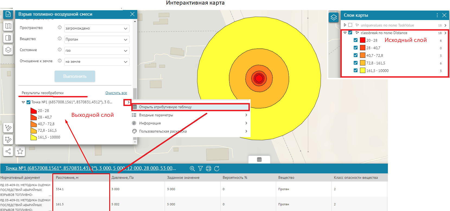Click the Очистить все link
The image size is (450, 211).
116,93
